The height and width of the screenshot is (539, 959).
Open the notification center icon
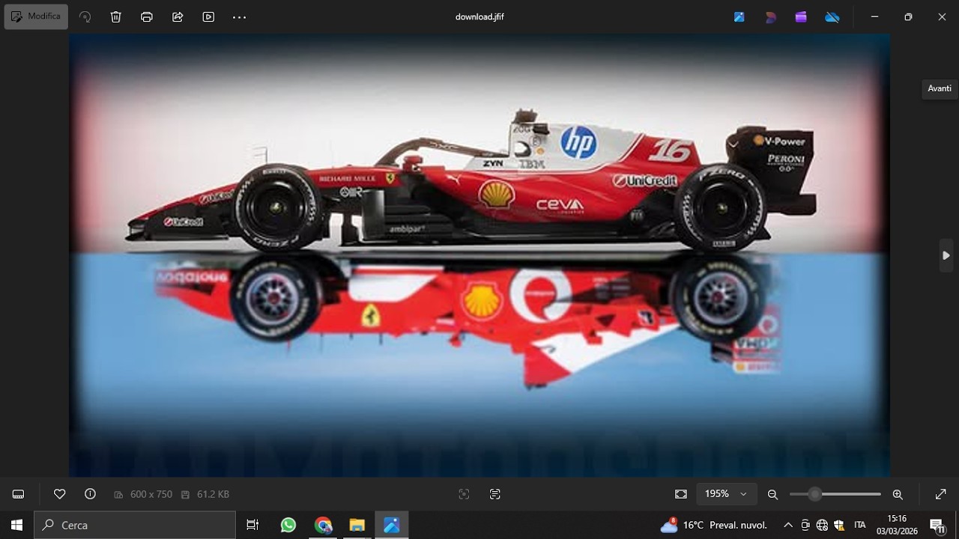(937, 525)
